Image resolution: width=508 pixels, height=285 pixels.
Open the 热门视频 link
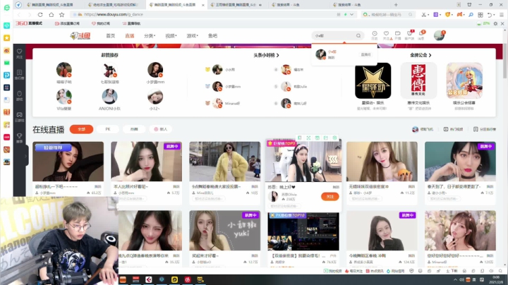pyautogui.click(x=453, y=129)
